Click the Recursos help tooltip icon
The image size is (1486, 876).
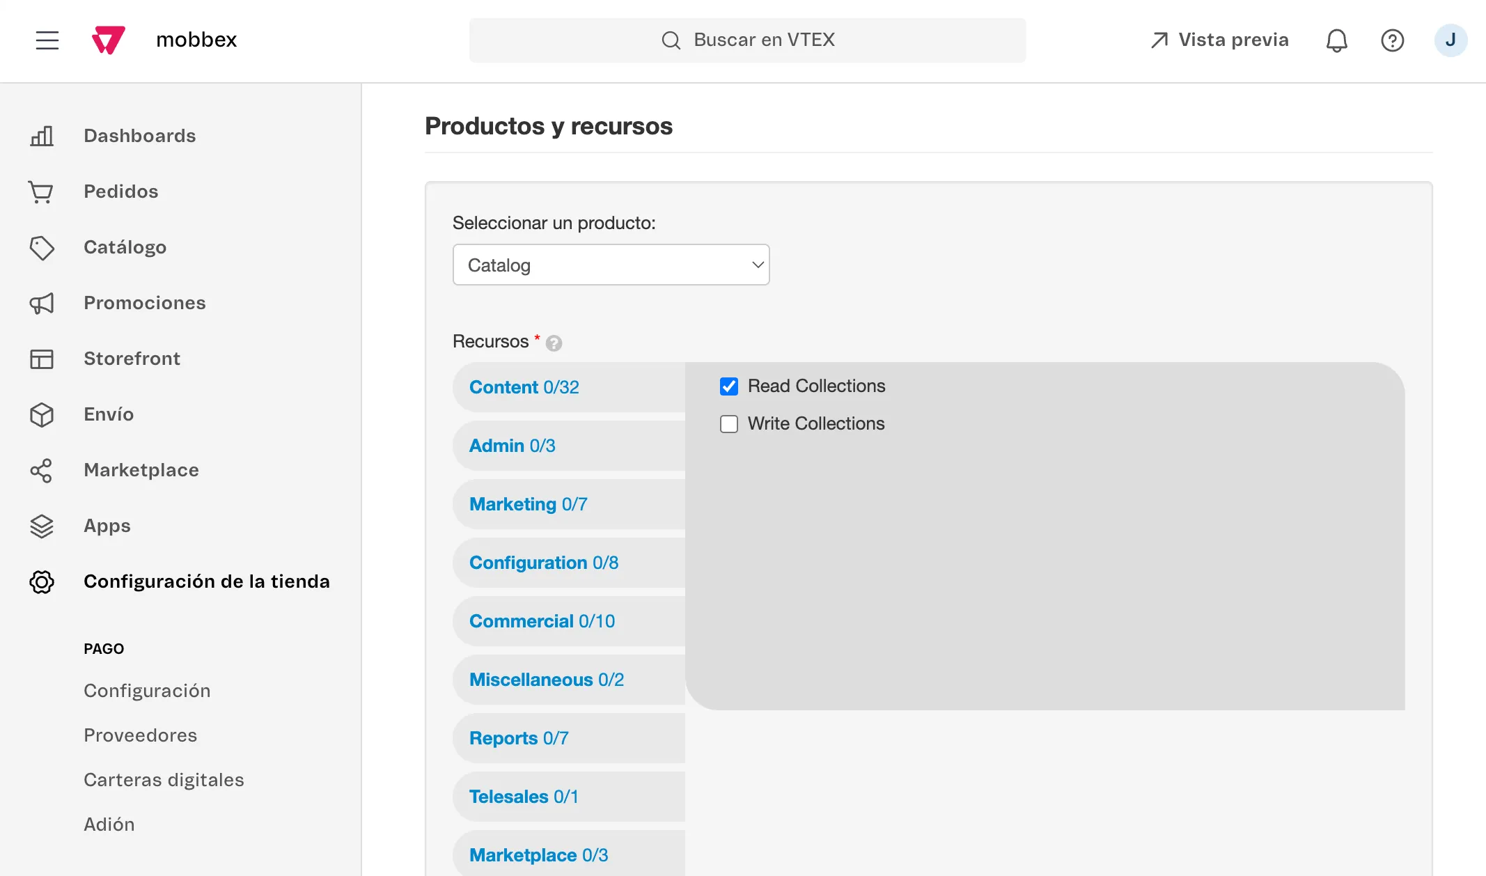(x=554, y=343)
